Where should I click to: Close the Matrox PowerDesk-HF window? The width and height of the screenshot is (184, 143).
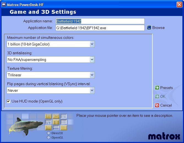point(179,5)
